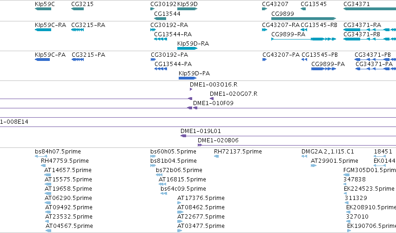Select the 311329 EST label

pos(356,198)
